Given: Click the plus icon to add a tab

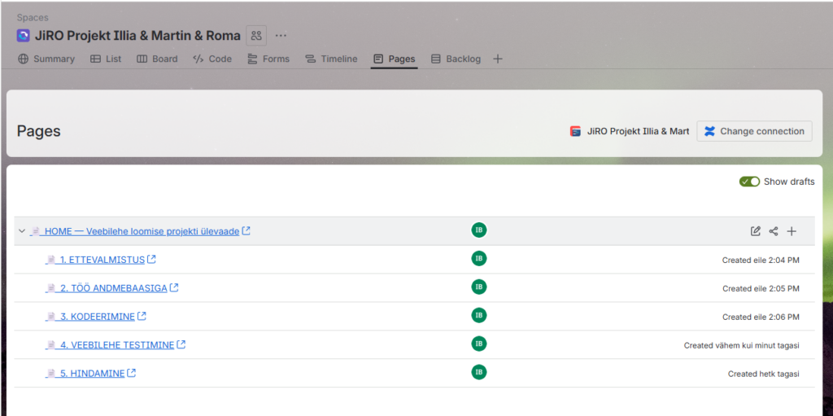Looking at the screenshot, I should 498,59.
